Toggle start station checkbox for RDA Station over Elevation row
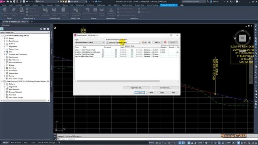258x145 pixels. 116,52
